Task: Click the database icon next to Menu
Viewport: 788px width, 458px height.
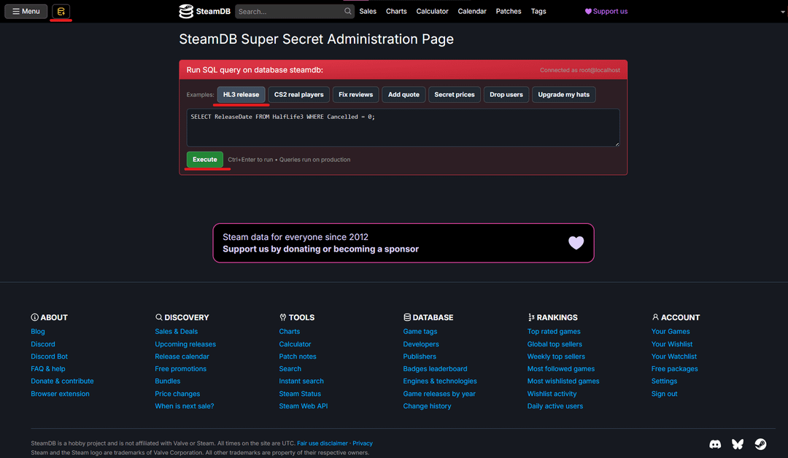Action: [x=61, y=12]
